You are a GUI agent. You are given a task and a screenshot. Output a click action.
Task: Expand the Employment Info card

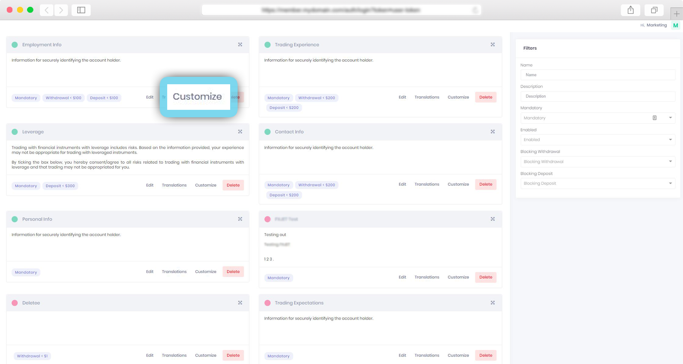tap(240, 45)
